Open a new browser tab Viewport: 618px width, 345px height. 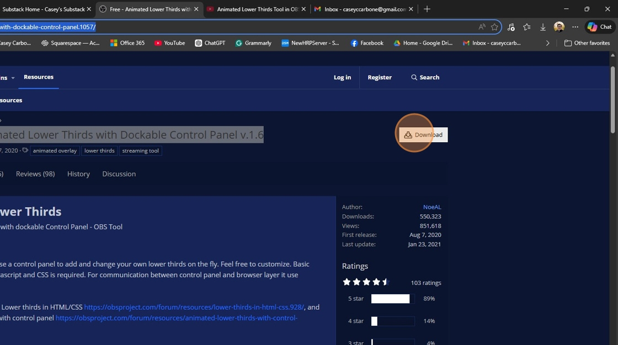pyautogui.click(x=427, y=9)
